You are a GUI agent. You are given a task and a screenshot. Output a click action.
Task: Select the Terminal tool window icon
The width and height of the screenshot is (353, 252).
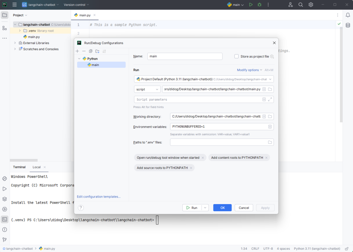(x=5, y=219)
